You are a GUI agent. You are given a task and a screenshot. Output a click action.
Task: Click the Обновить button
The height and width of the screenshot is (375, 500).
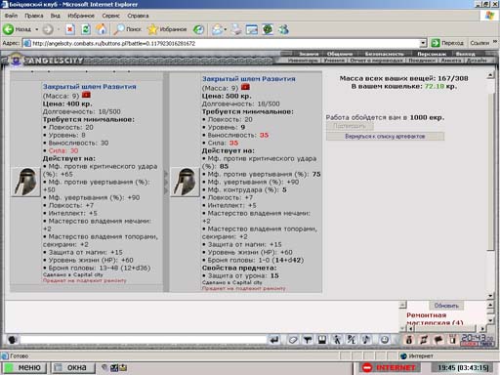click(446, 306)
